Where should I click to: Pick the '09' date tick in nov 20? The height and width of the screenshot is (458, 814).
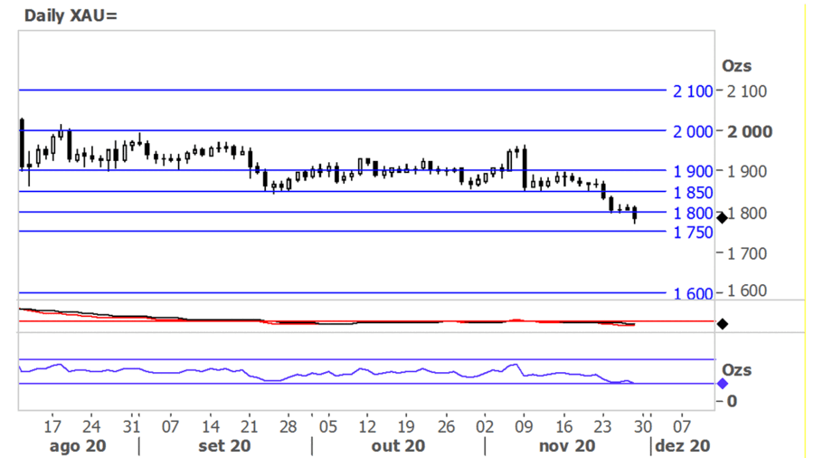(x=524, y=427)
